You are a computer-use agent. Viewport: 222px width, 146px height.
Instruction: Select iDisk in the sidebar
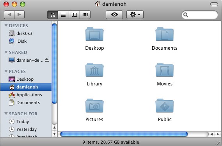(x=26, y=41)
